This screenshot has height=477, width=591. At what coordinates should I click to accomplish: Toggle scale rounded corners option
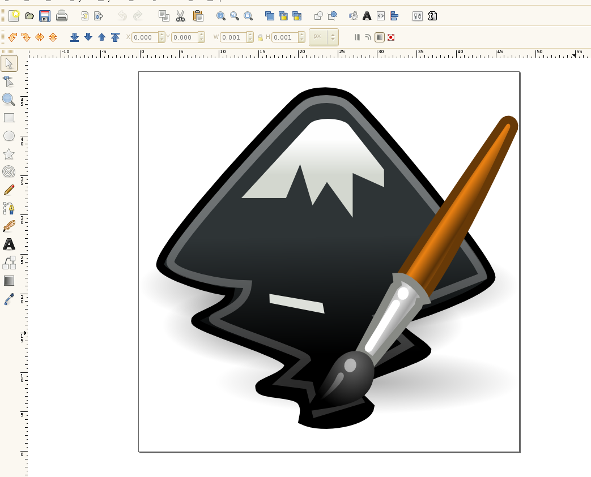pyautogui.click(x=368, y=37)
